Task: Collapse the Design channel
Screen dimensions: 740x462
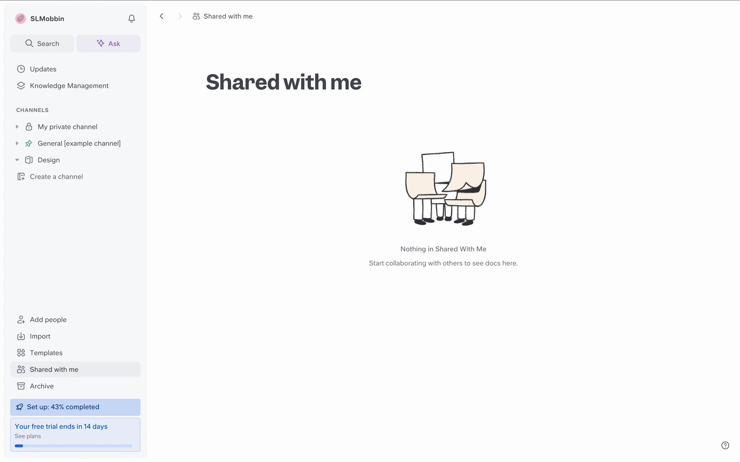Action: click(x=17, y=160)
